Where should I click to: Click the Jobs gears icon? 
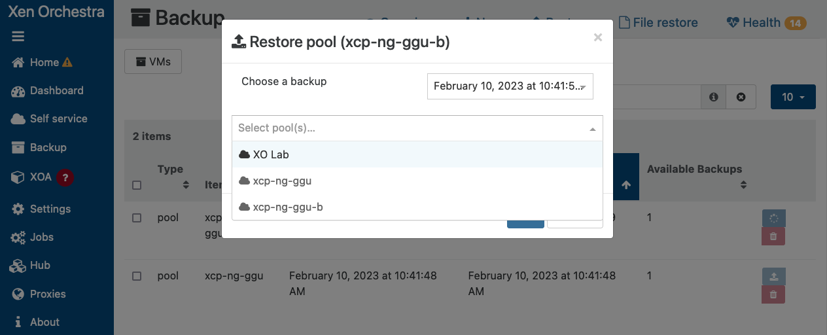coord(18,238)
